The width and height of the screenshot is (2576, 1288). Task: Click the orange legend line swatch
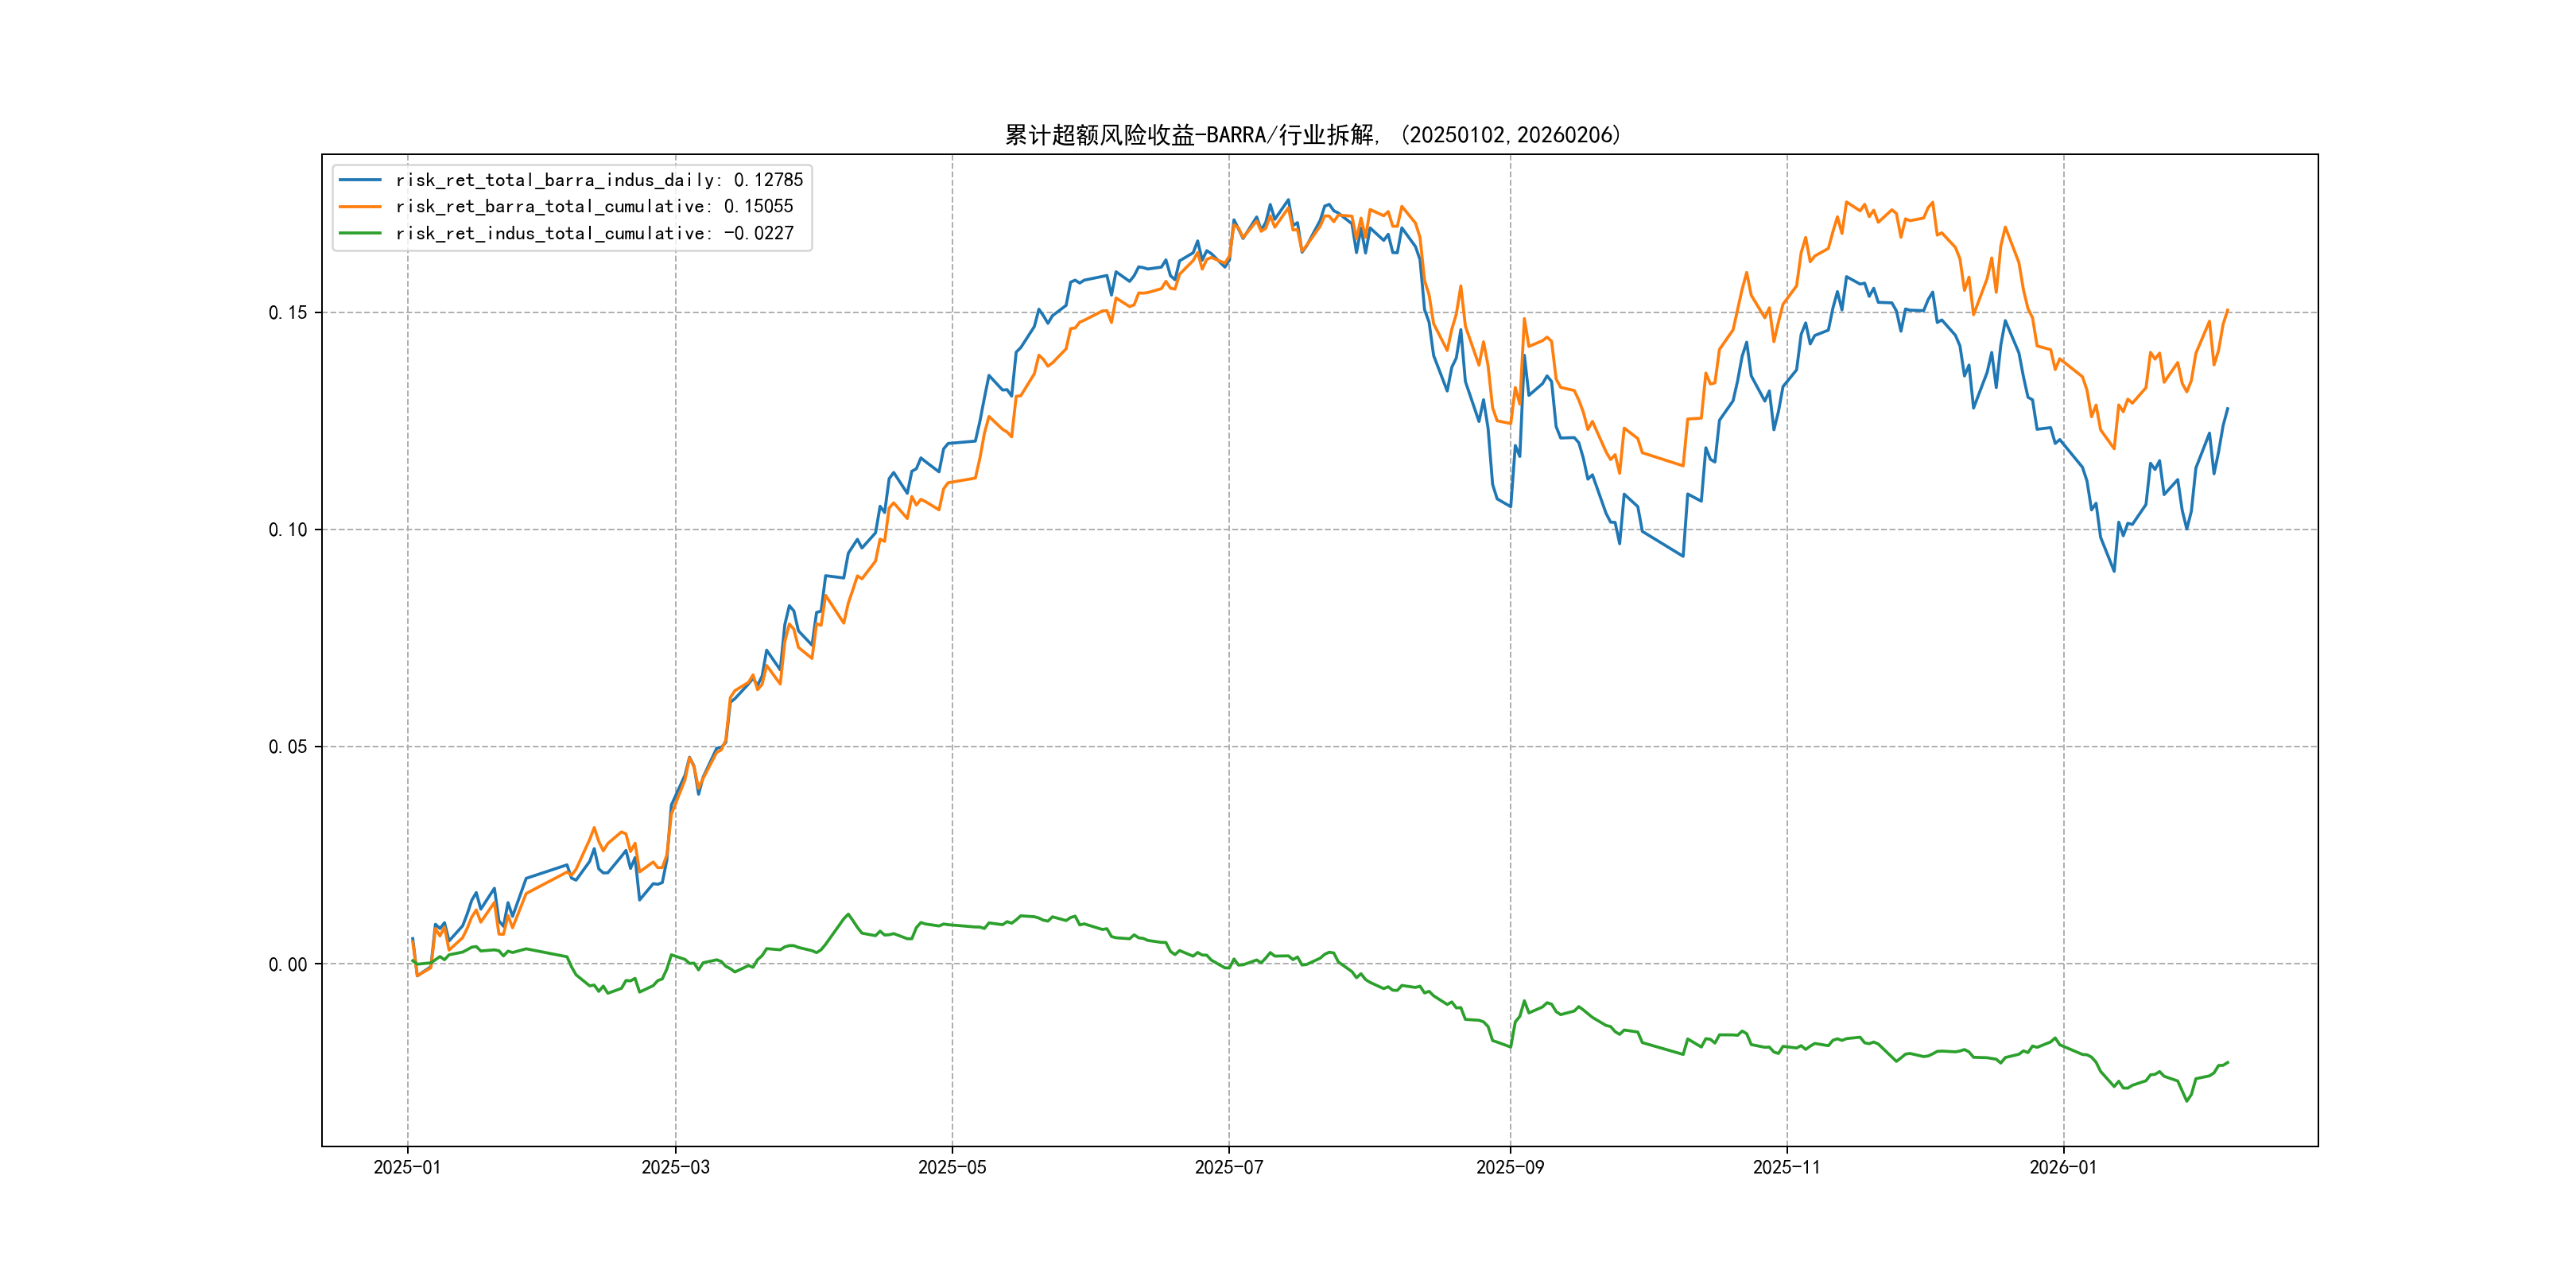[360, 207]
